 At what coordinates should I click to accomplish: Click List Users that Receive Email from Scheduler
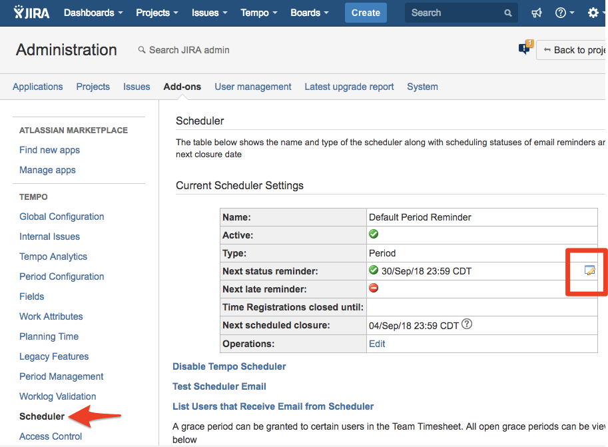click(x=273, y=406)
